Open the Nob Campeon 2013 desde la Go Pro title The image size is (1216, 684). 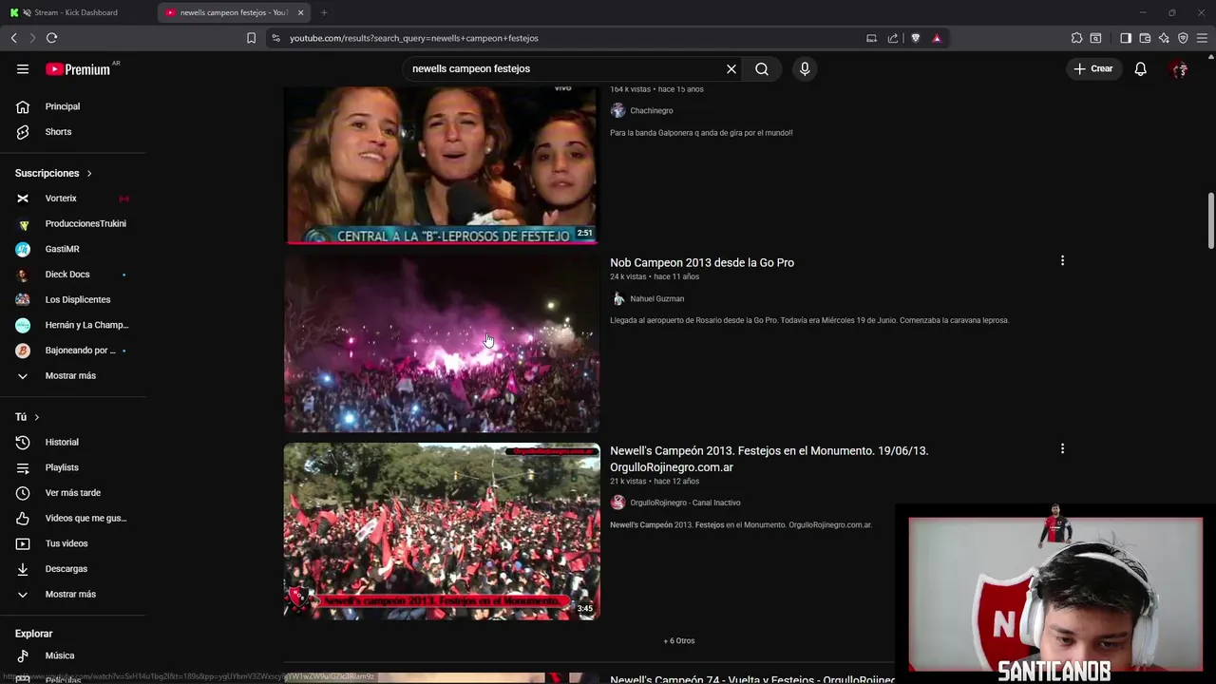pos(702,262)
